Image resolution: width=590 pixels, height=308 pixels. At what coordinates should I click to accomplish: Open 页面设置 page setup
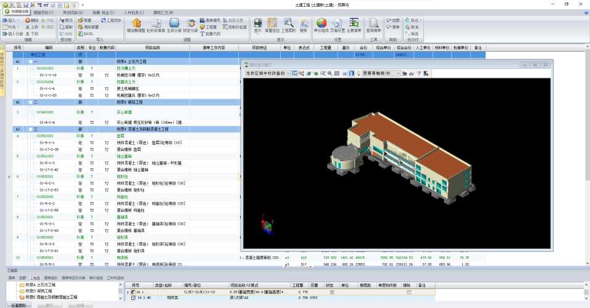coord(338,25)
